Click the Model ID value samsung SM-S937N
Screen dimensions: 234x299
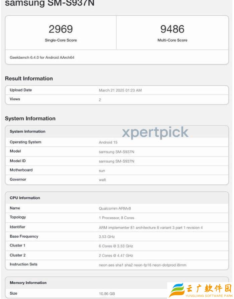(x=116, y=161)
